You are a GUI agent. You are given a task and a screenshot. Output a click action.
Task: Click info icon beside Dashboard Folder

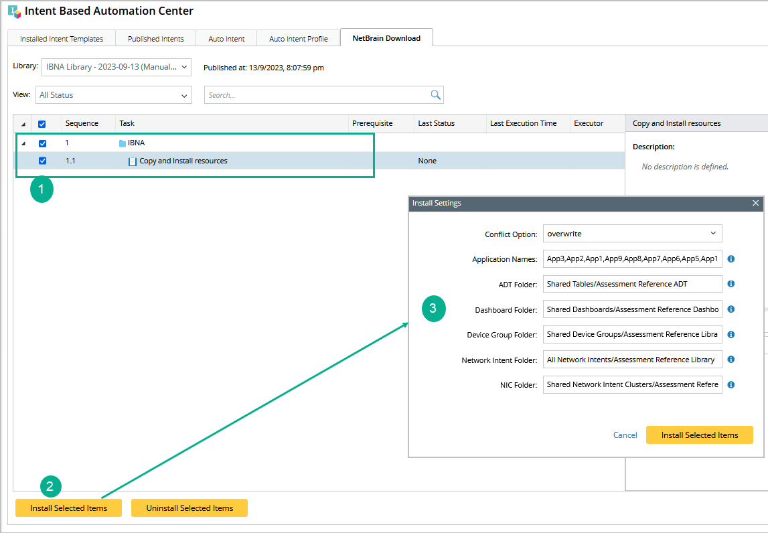click(731, 309)
